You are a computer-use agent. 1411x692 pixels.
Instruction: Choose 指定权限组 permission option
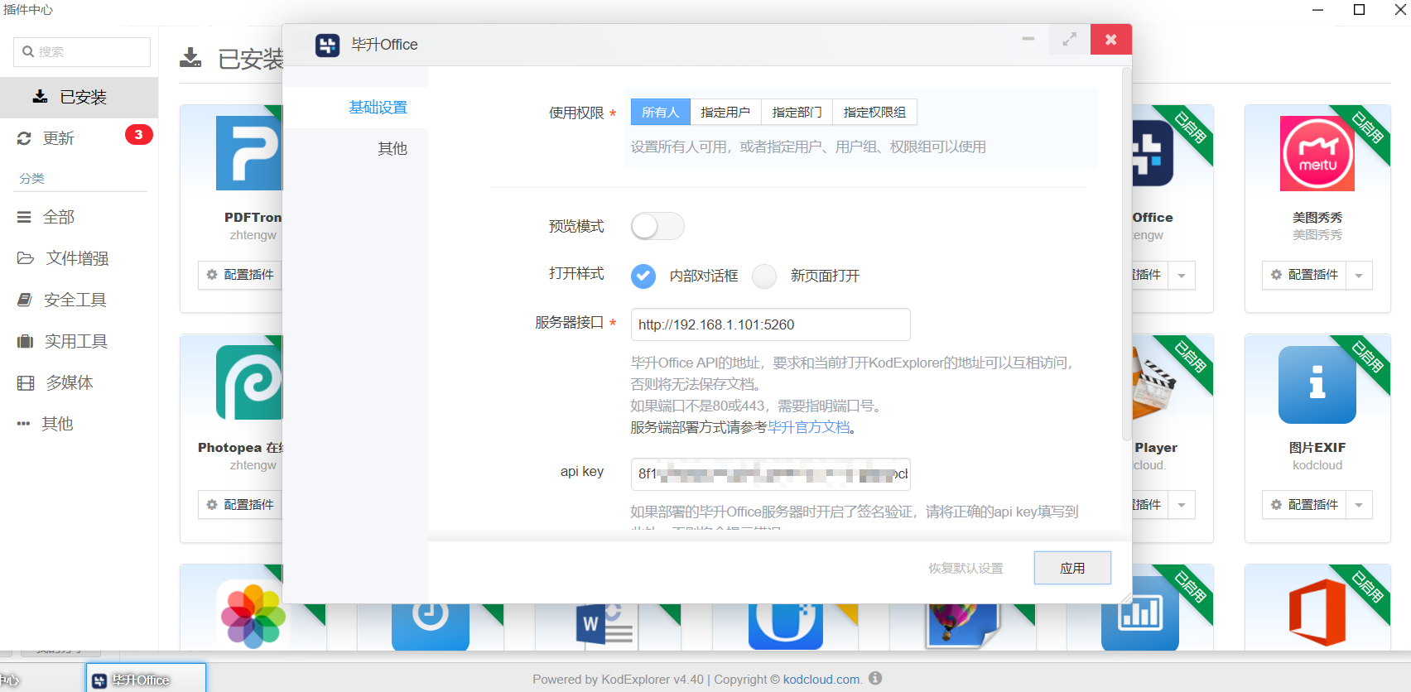(874, 112)
